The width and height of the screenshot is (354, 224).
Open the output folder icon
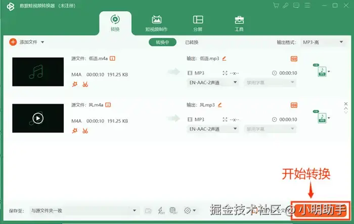(148, 211)
